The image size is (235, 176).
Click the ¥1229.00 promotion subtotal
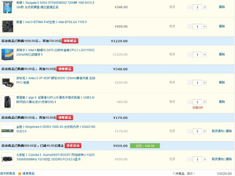coord(119,41)
